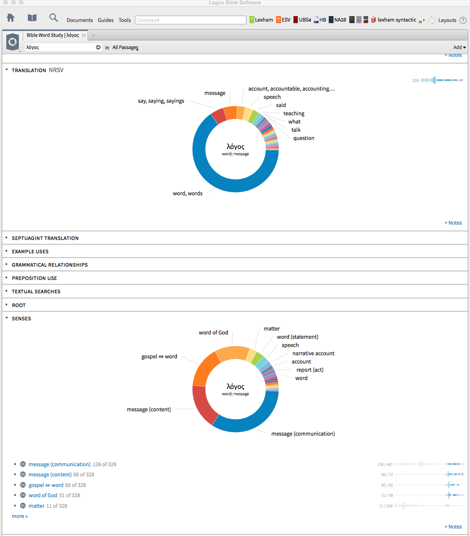Open the Help question mark icon
Viewport: 470px width, 536px height.
click(463, 20)
